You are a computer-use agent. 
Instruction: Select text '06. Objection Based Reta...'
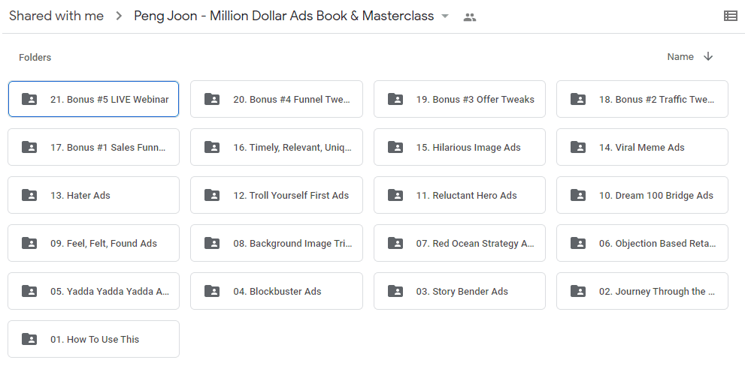658,243
